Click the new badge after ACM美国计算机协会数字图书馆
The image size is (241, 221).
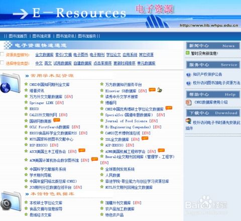point(94,159)
